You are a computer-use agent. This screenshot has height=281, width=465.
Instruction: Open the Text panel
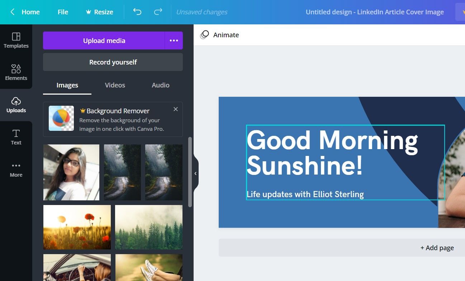16,137
